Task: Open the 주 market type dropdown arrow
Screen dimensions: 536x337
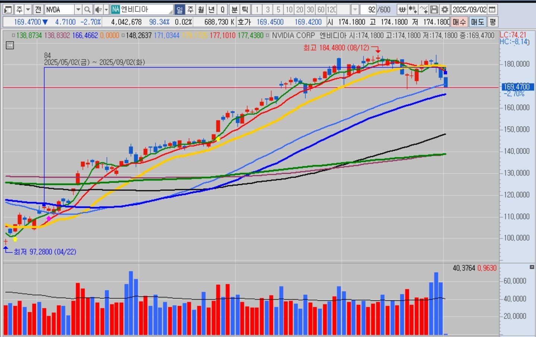Action: [28, 9]
